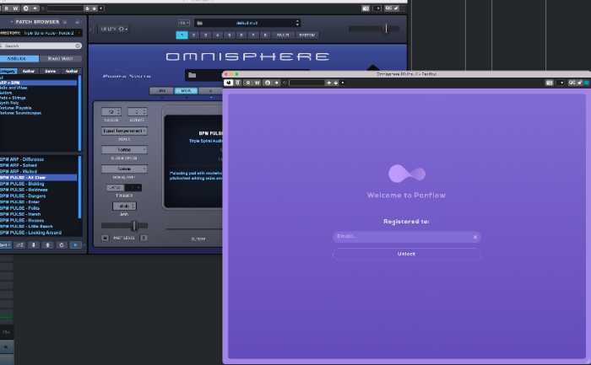Viewport: 591px width, 365px height.
Task: Switch to the highlighted Main page tab
Action: pyautogui.click(x=186, y=91)
